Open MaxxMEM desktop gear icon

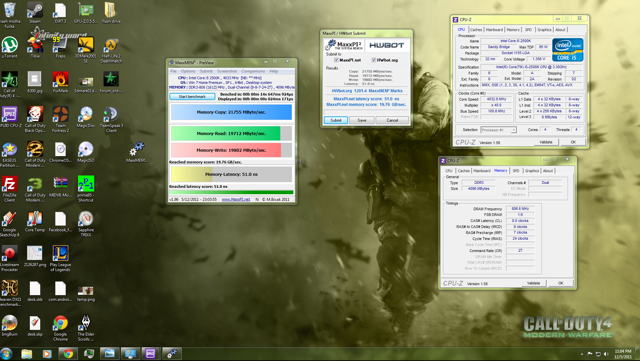(x=137, y=152)
